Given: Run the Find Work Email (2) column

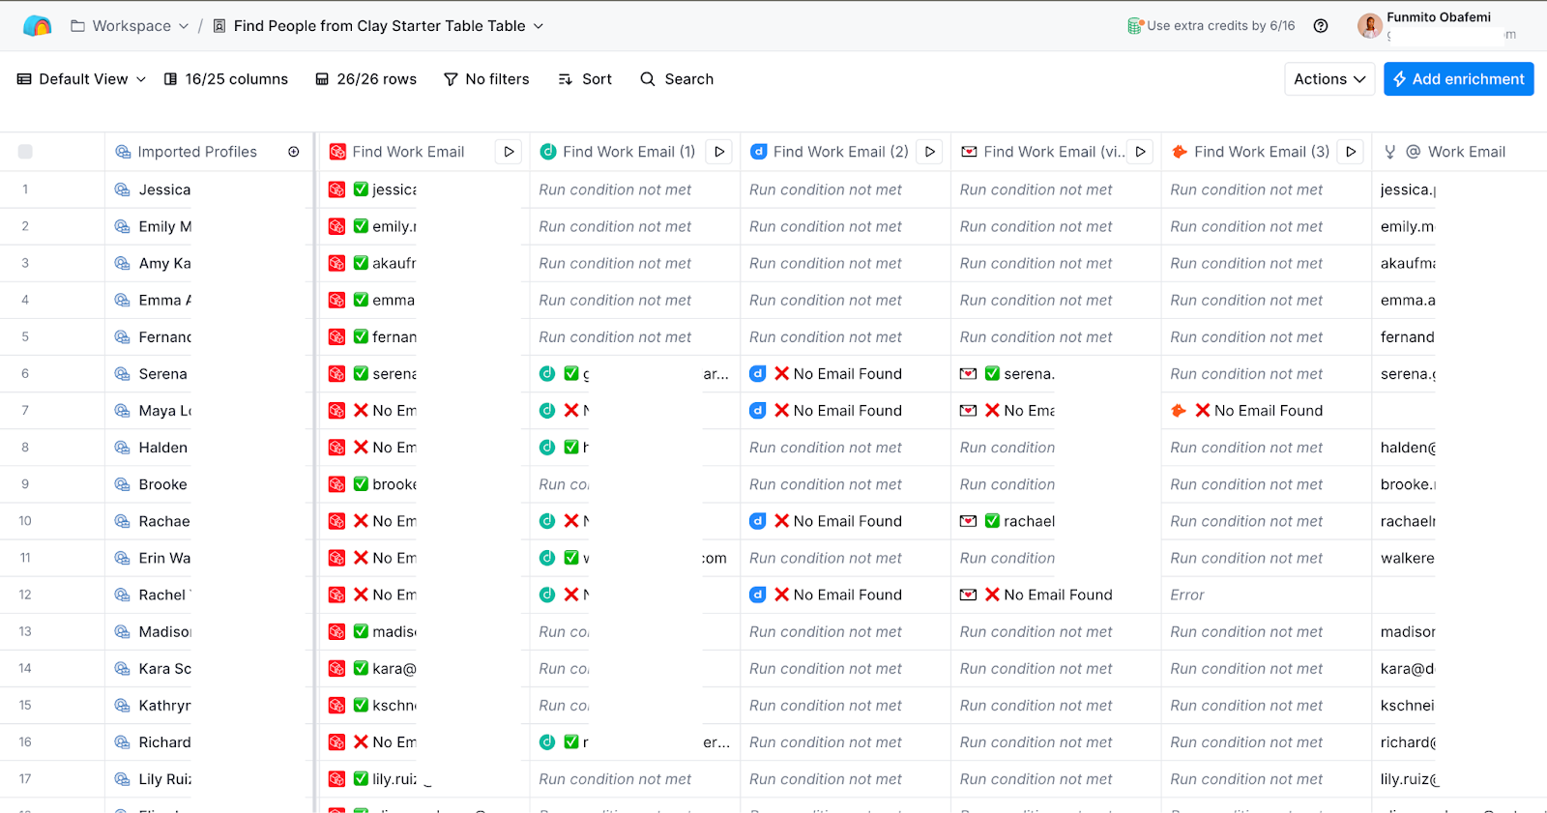Looking at the screenshot, I should point(930,152).
